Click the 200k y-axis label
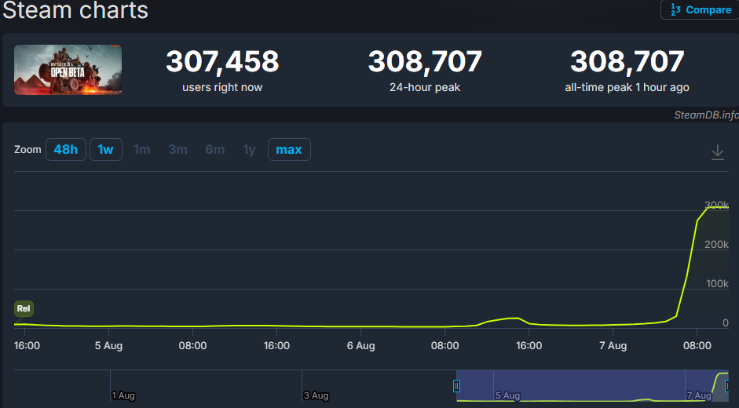This screenshot has height=408, width=739. (x=716, y=245)
